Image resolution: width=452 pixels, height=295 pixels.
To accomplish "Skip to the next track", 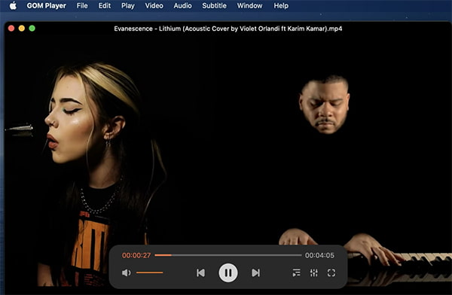I will (x=255, y=272).
